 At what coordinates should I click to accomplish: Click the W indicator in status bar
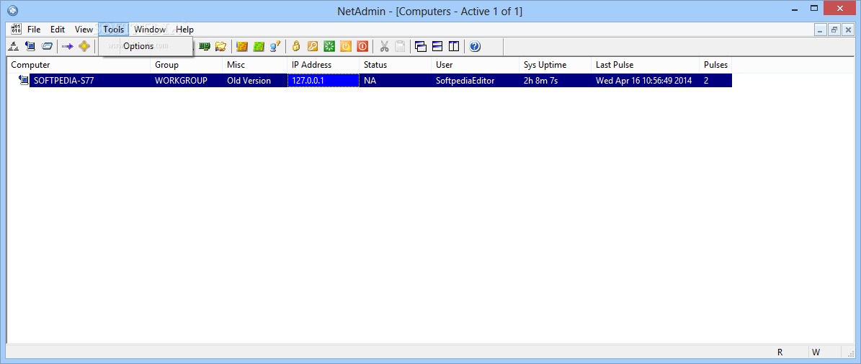point(816,352)
